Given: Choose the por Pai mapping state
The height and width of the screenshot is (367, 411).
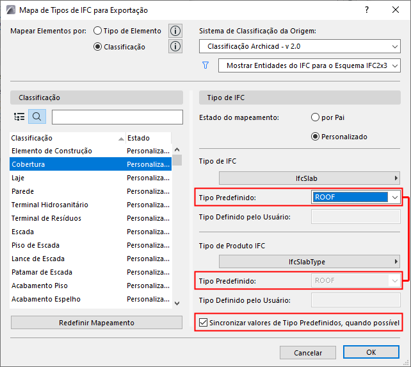Looking at the screenshot, I should (x=315, y=117).
